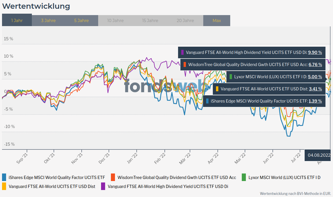333x197 pixels.
Task: Click the 04.08.2022 date marker
Action: pyautogui.click(x=319, y=155)
